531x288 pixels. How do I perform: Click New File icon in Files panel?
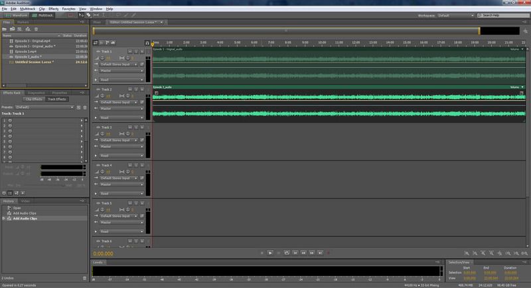click(20, 29)
